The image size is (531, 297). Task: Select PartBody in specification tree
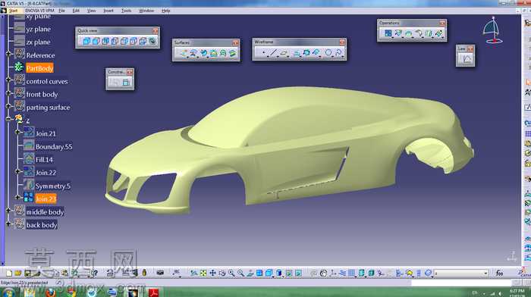tap(39, 68)
